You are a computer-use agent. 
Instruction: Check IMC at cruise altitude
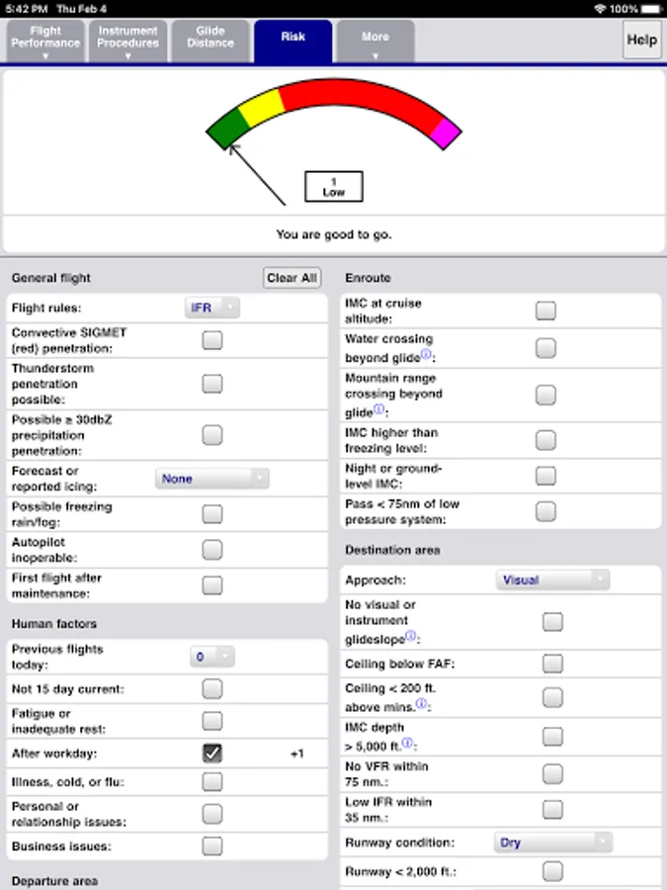545,311
